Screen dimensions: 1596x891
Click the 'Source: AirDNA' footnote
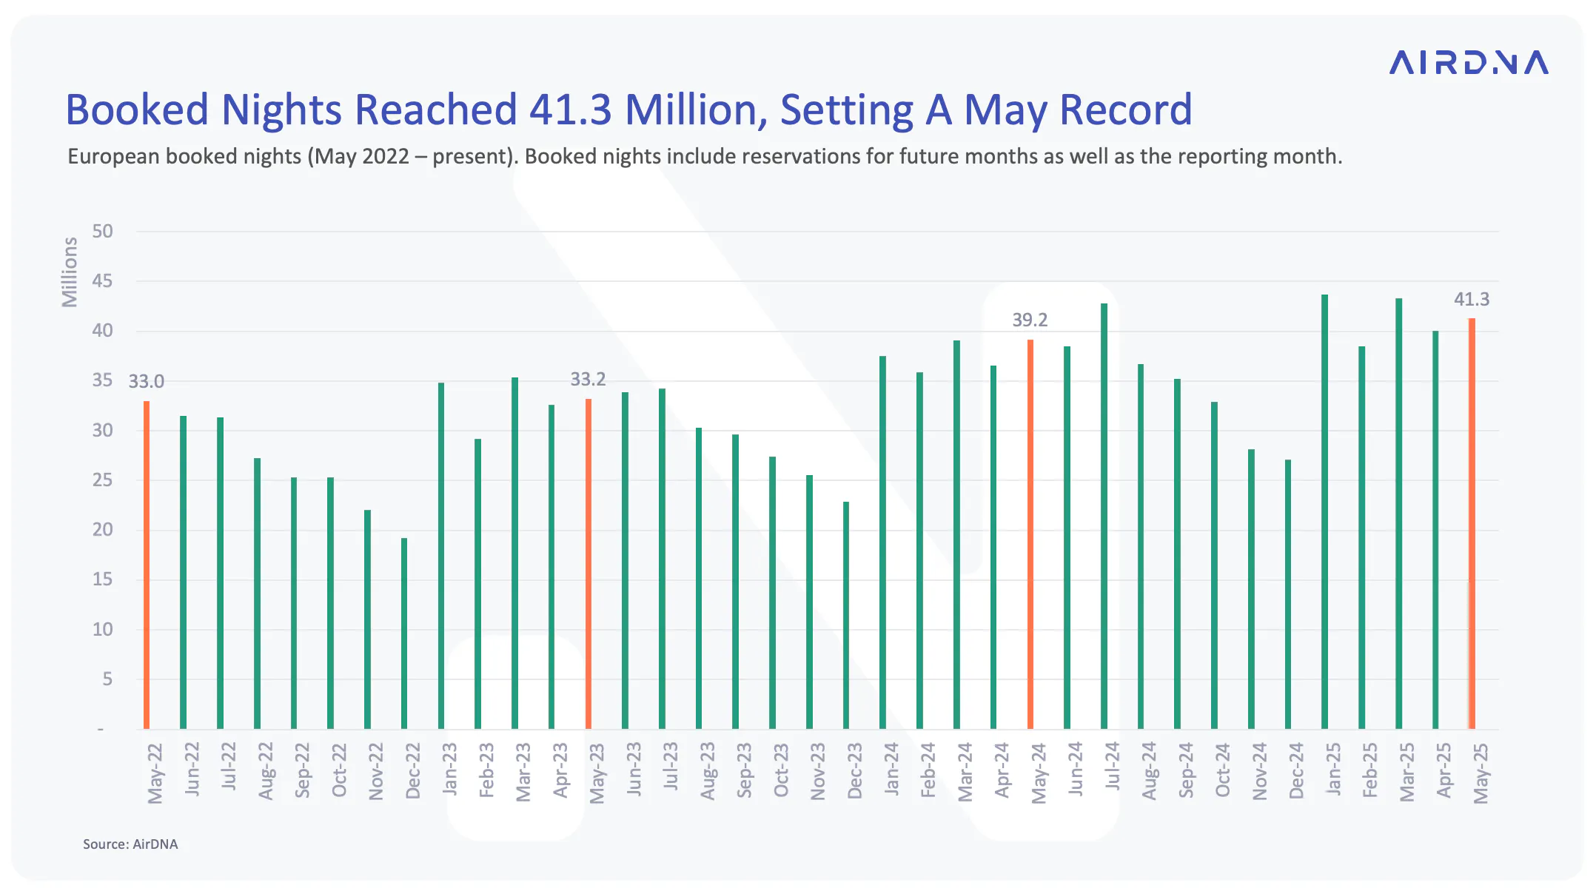[130, 844]
